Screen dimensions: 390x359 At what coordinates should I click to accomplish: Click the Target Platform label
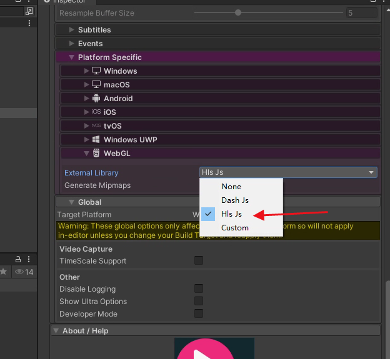tap(84, 215)
